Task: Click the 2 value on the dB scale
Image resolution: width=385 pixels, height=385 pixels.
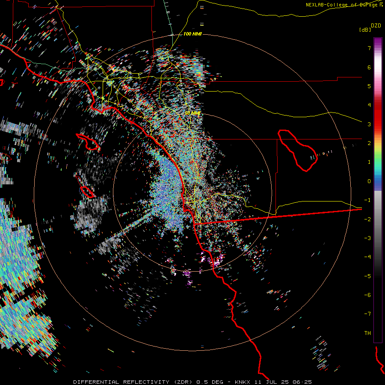Action: point(369,143)
